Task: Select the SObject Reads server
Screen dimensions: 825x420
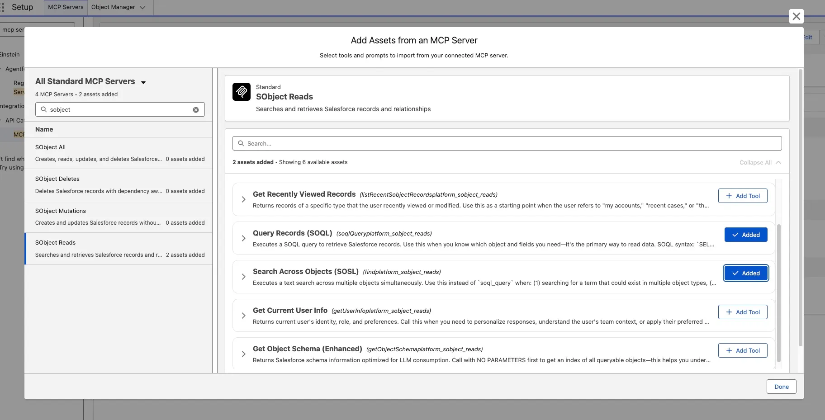Action: point(119,249)
